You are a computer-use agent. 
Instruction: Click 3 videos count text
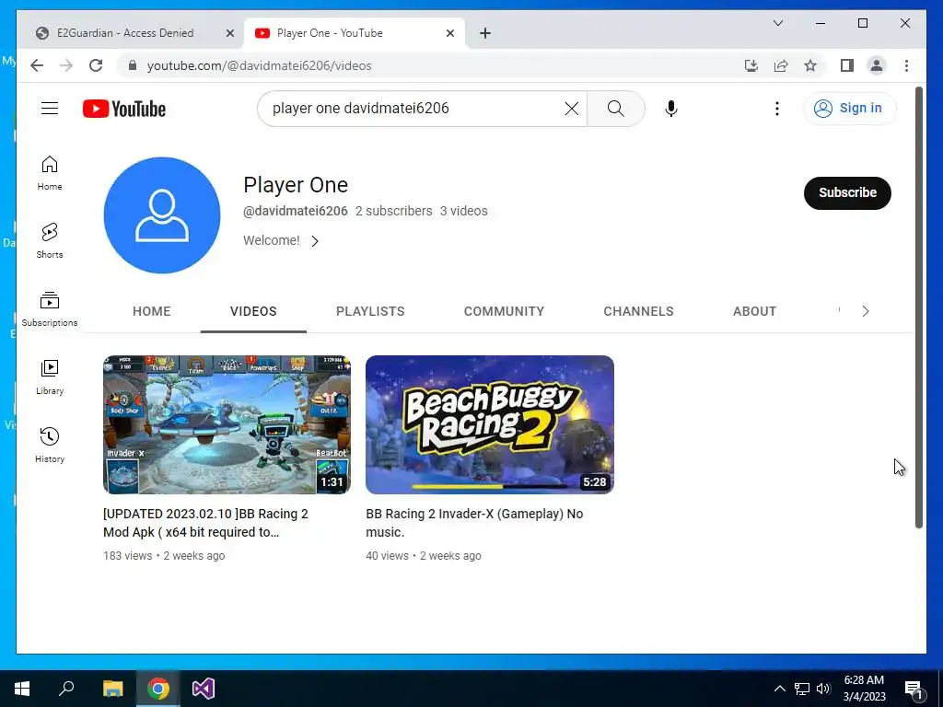click(463, 211)
